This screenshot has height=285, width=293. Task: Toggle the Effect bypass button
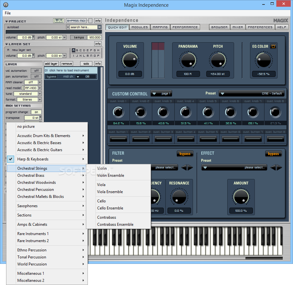coord(273,154)
